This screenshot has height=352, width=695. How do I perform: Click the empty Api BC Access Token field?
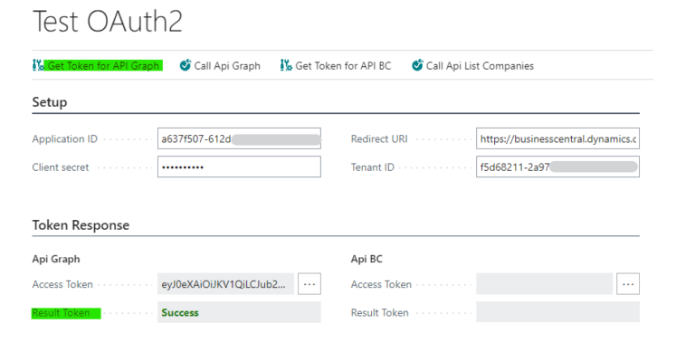(544, 284)
